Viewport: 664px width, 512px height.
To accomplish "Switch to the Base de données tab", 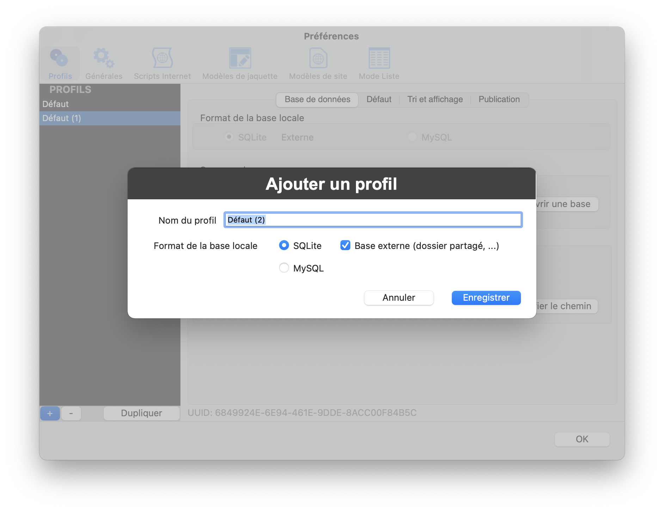I will pos(317,100).
